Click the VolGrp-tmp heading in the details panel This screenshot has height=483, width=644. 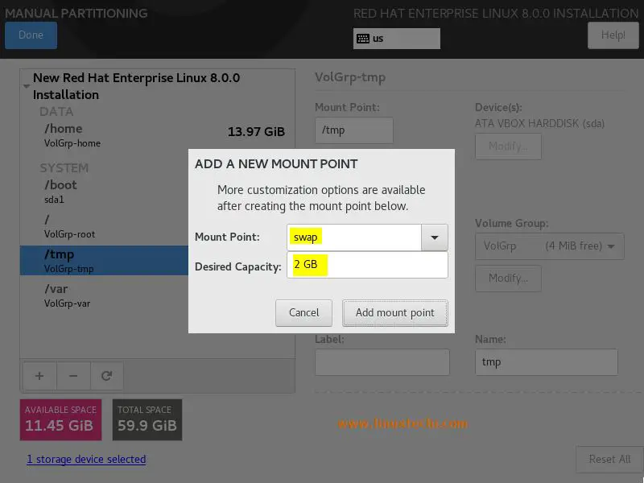(350, 77)
